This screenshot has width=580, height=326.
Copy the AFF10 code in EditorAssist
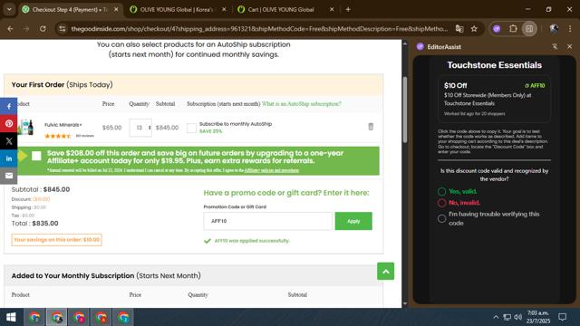(535, 85)
